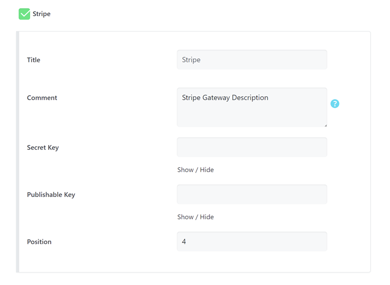Focus the Position input field
390x285 pixels.
[252, 241]
